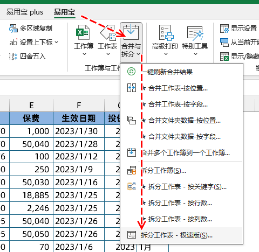Select cell with value 50,050
The height and width of the screenshot is (252, 259).
[31, 234]
